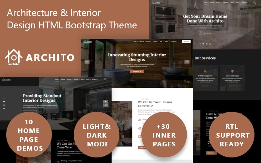Expand Portfolio dropdown in kitchen hero navigation
The width and height of the screenshot is (261, 163).
[x=226, y=3]
